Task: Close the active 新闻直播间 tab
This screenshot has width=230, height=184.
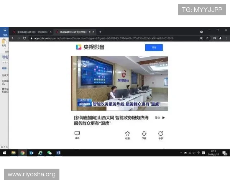Action: 94,32
